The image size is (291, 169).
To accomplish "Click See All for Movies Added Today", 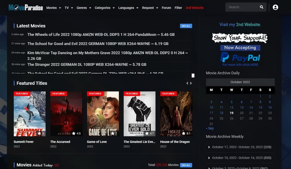I will (x=186, y=165).
